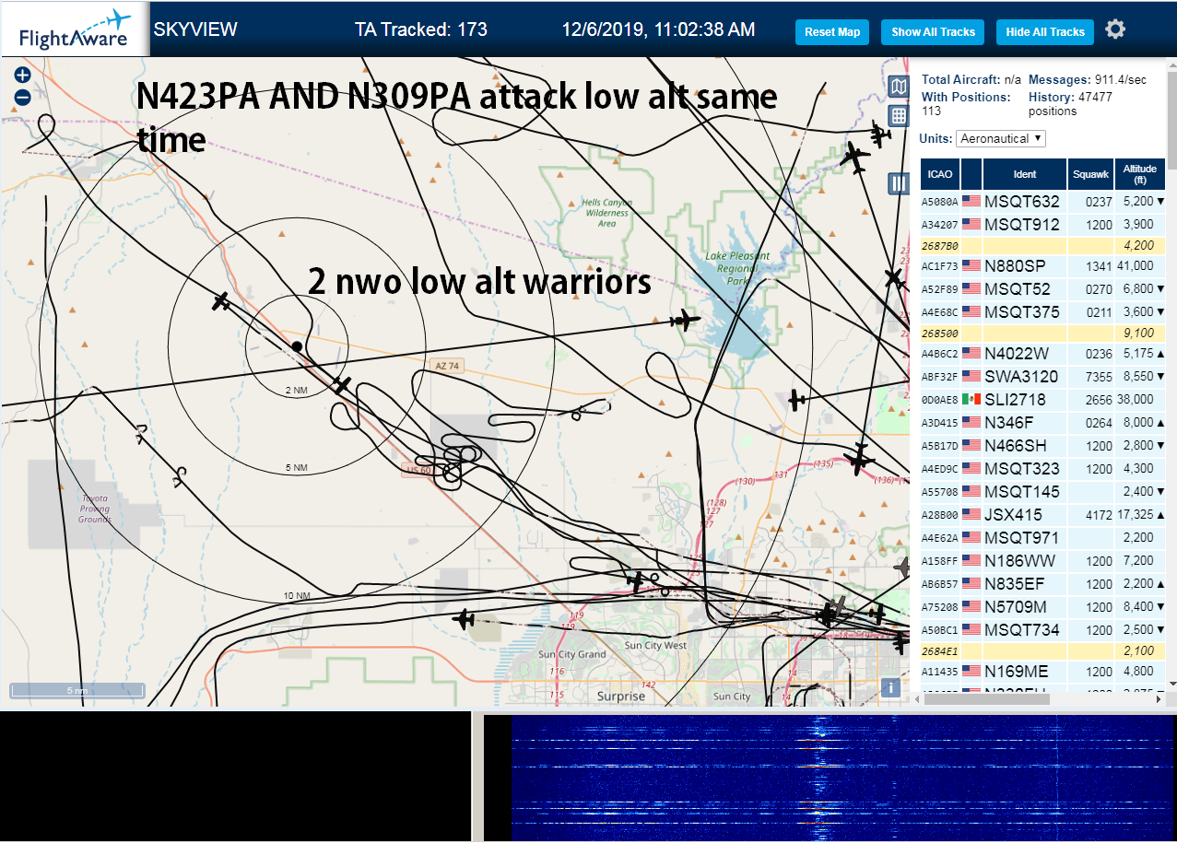Open settings via the gear icon
This screenshot has width=1177, height=843.
click(1115, 29)
